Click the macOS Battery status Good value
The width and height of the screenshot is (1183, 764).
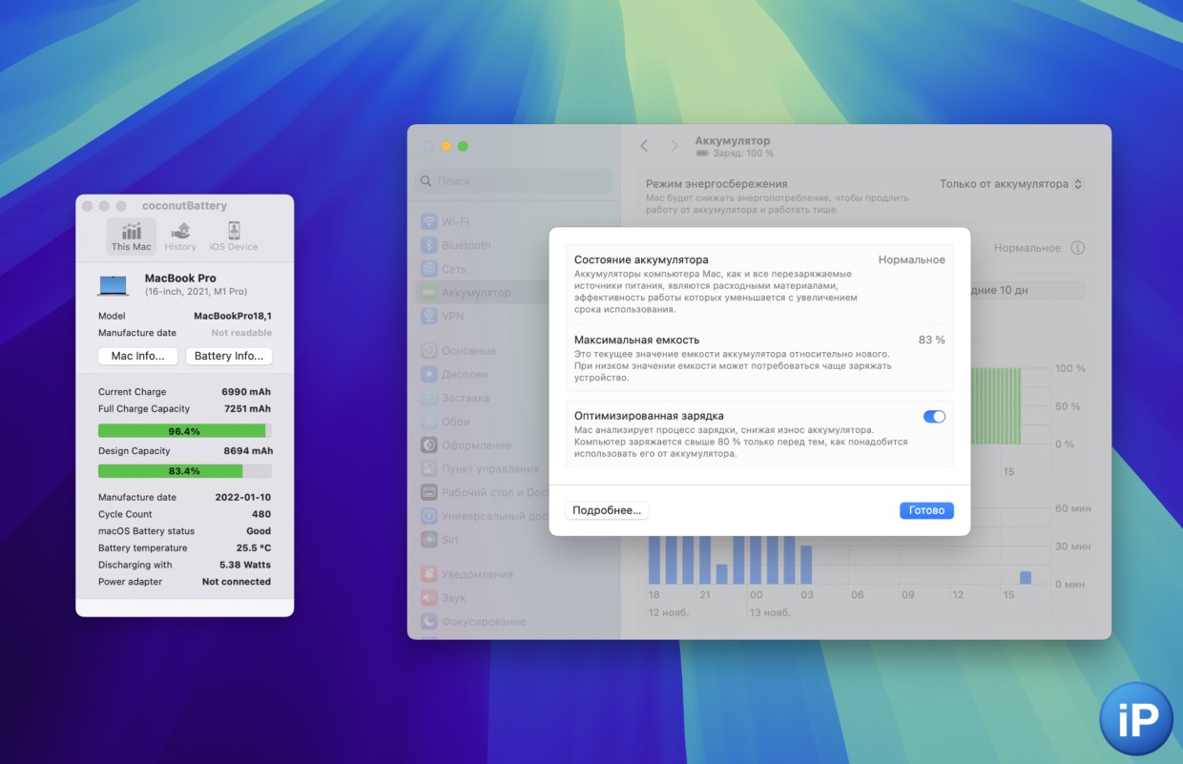point(259,531)
